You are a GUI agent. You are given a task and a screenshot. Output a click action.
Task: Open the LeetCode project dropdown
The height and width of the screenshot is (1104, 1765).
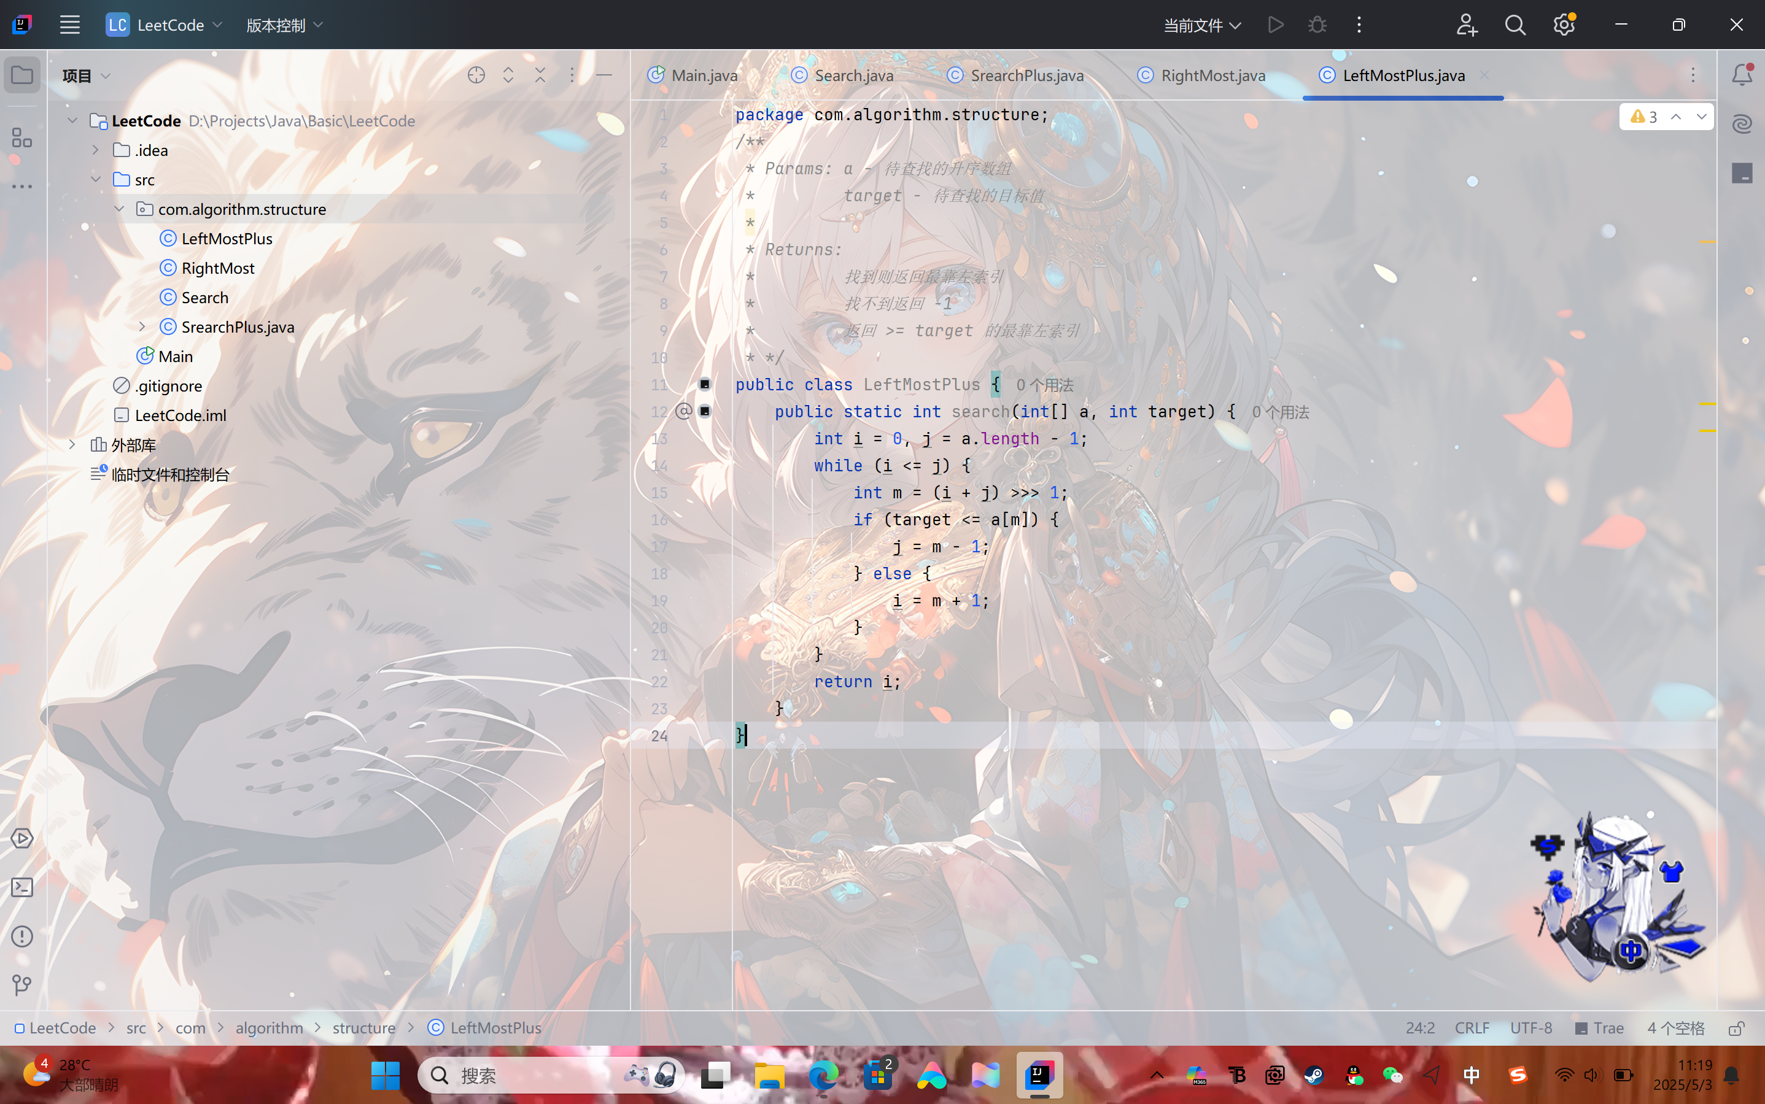165,25
